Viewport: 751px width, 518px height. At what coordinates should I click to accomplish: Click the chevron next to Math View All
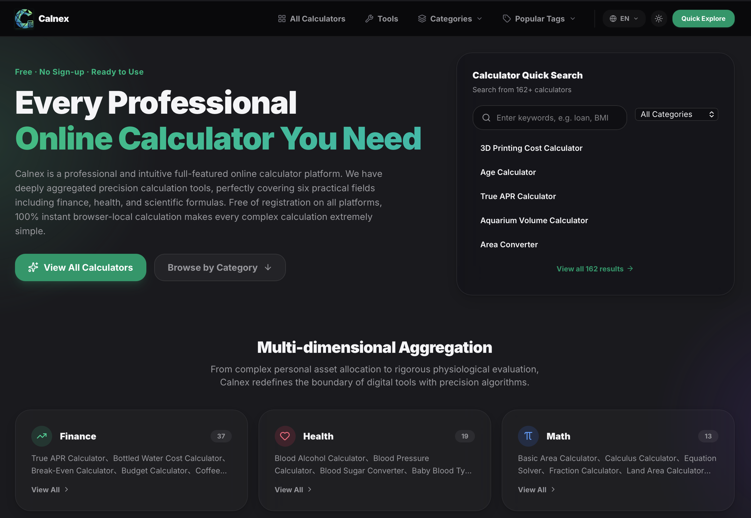point(553,489)
